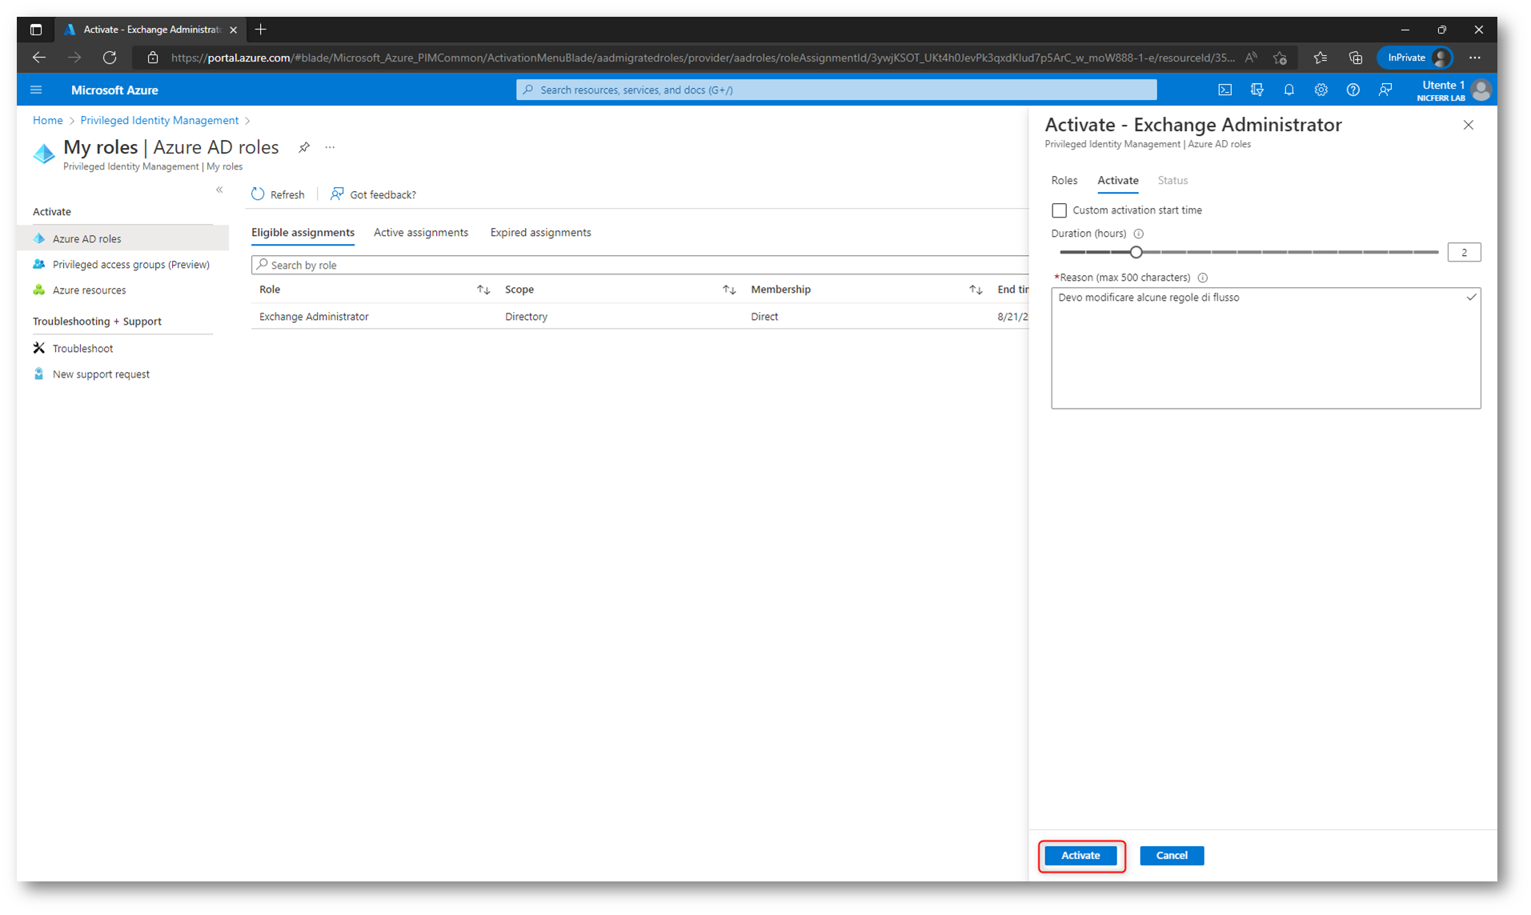Click the InPrivate profile button

coord(1415,58)
